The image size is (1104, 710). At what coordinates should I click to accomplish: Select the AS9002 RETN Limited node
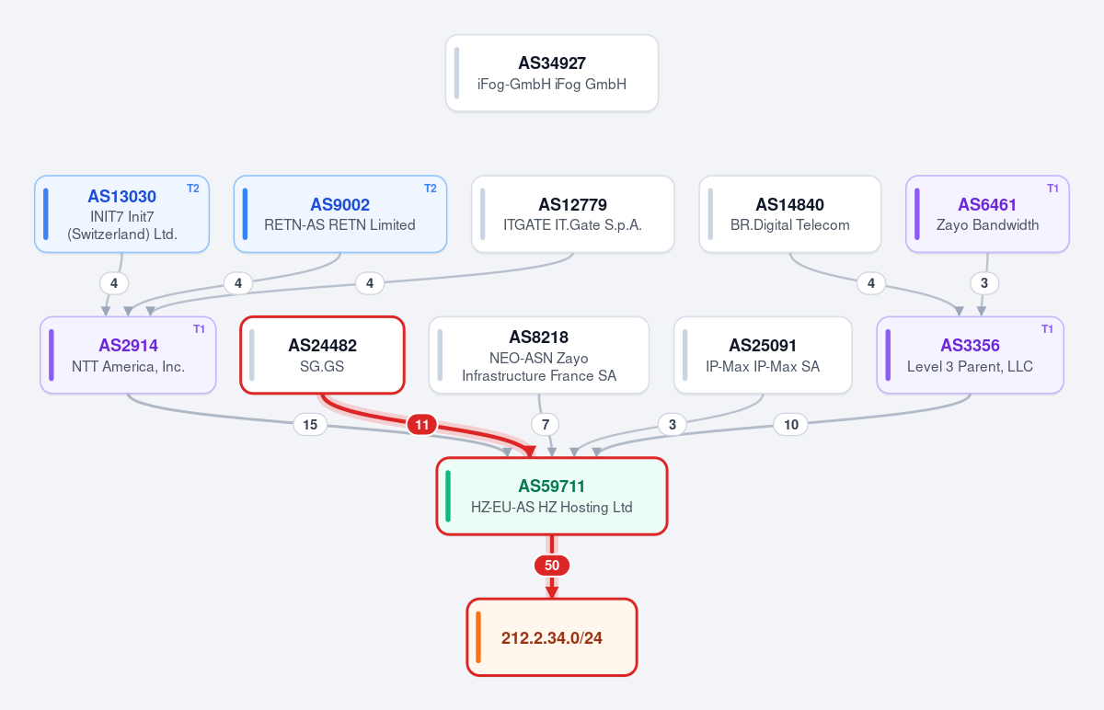pyautogui.click(x=340, y=214)
